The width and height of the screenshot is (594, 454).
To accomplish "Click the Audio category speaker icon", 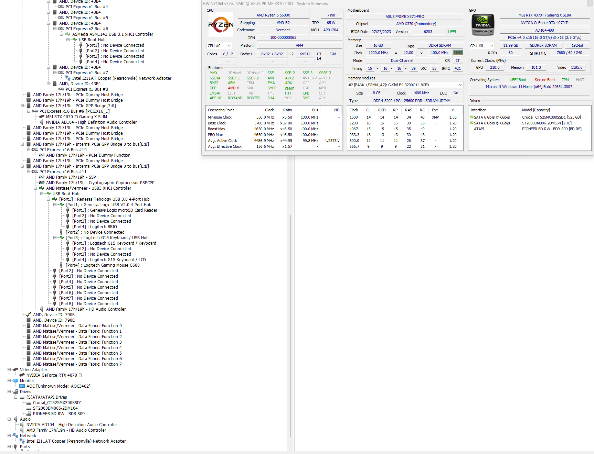I will tap(15, 419).
